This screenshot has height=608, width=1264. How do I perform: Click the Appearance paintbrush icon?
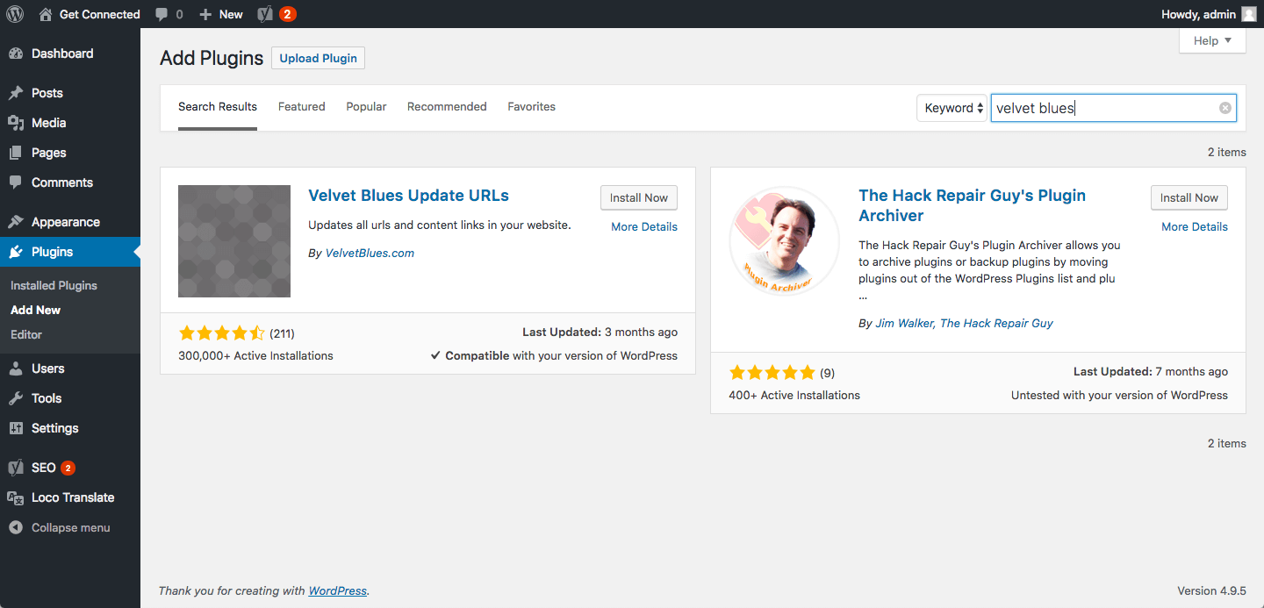16,222
